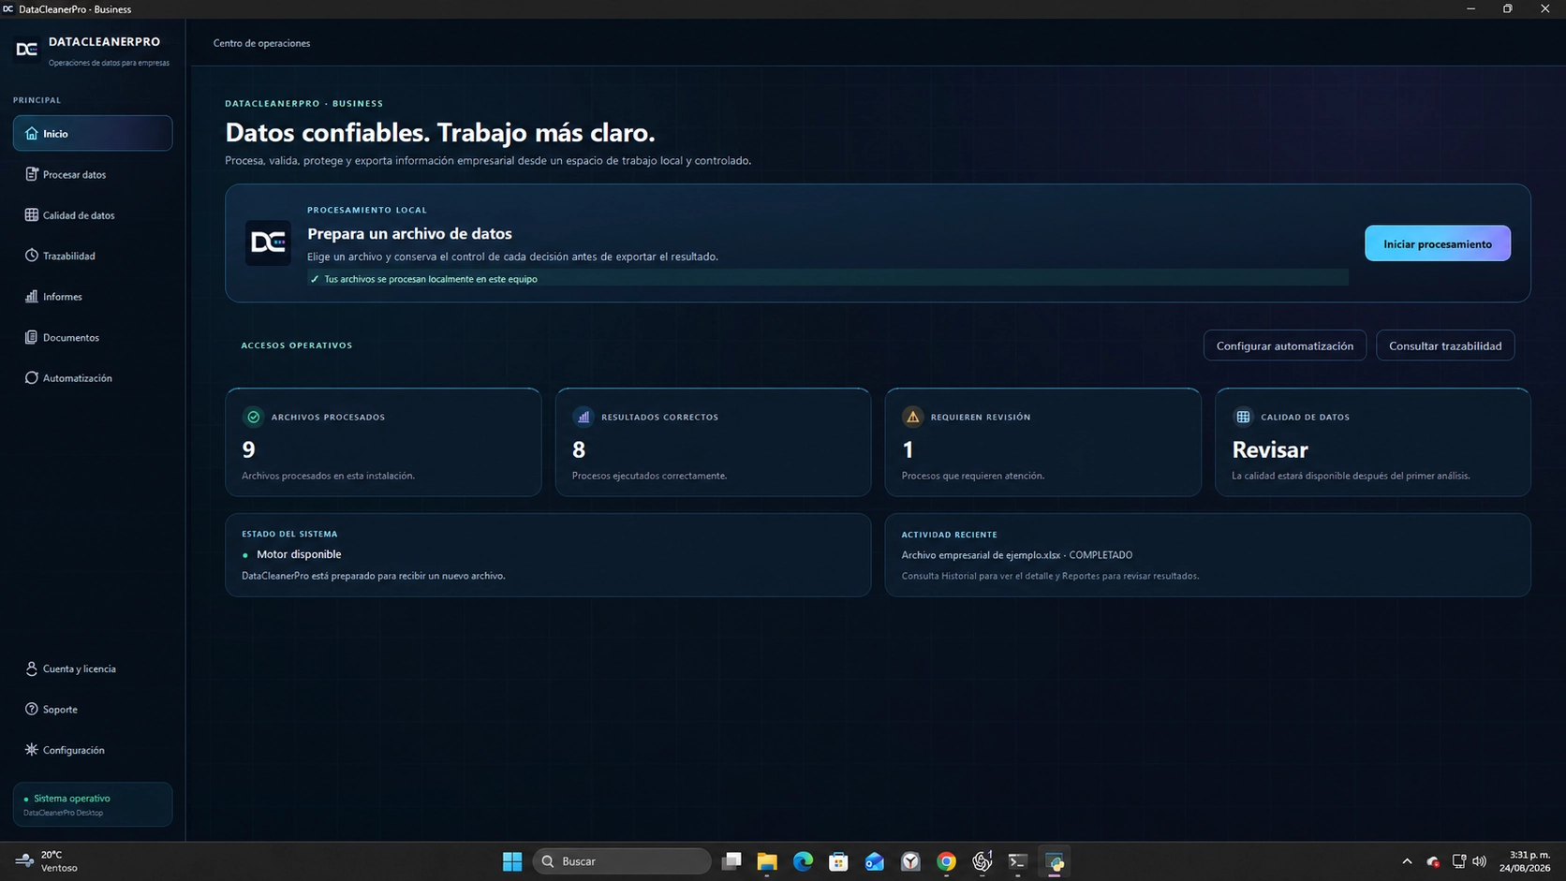Screen dimensions: 1566x881
Task: Click the Motor disponible status text
Action: 299,554
